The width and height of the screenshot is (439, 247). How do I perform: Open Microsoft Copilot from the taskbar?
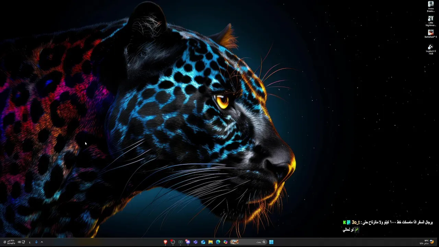(x=225, y=242)
